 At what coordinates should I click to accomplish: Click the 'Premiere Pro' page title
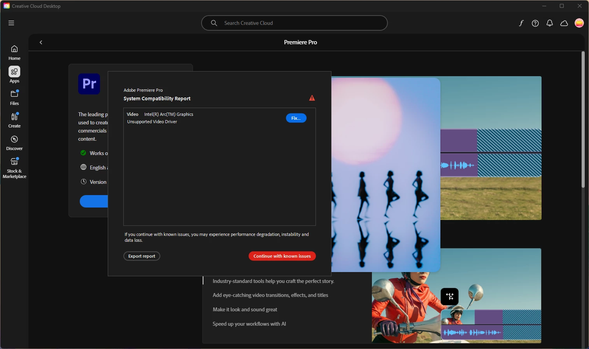click(x=300, y=42)
